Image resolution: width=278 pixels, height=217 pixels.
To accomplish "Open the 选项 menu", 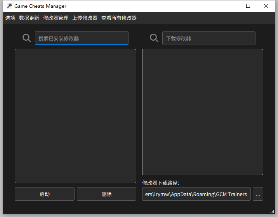I will pos(10,18).
